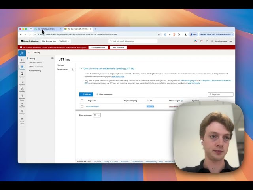This screenshot has height=190, width=253.
Task: Click the Meer informatie banner button
Action: (119, 47)
